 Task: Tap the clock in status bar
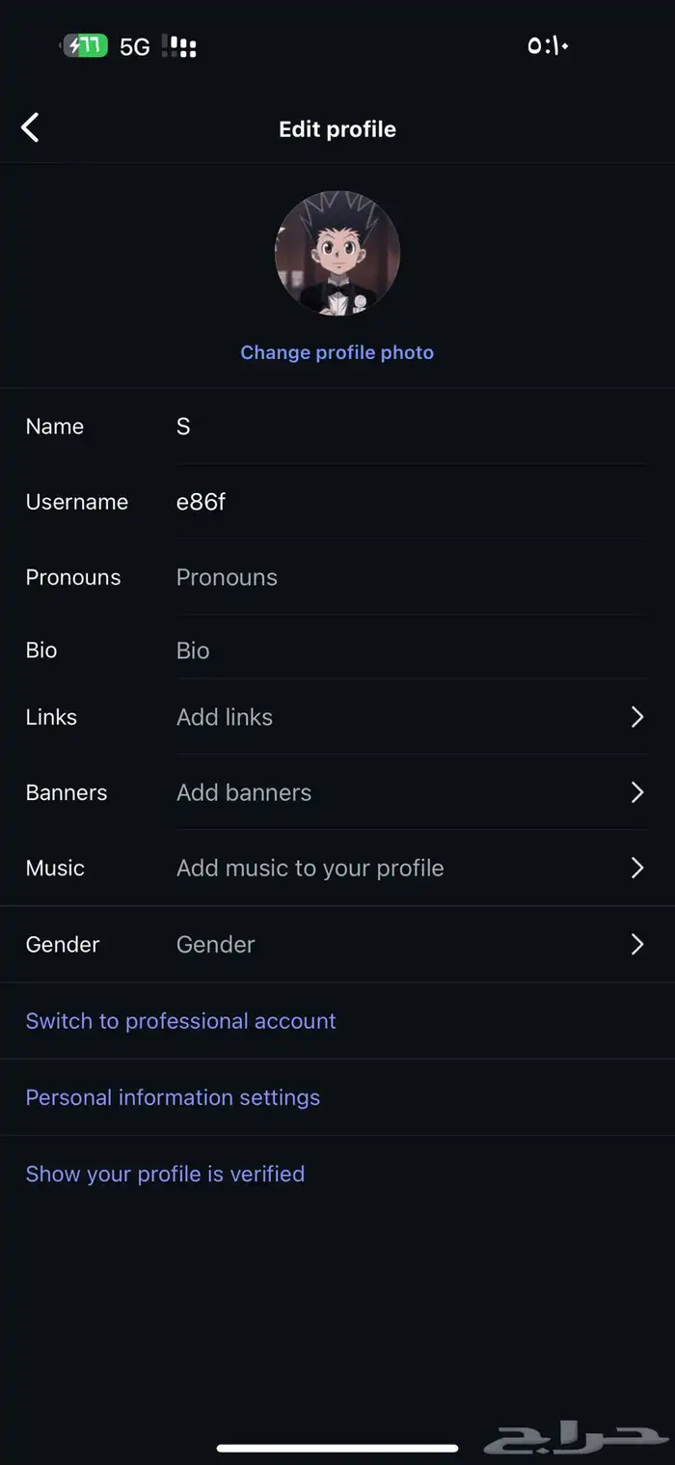click(548, 45)
